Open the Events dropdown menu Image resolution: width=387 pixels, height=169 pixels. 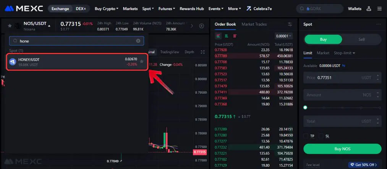coord(216,9)
